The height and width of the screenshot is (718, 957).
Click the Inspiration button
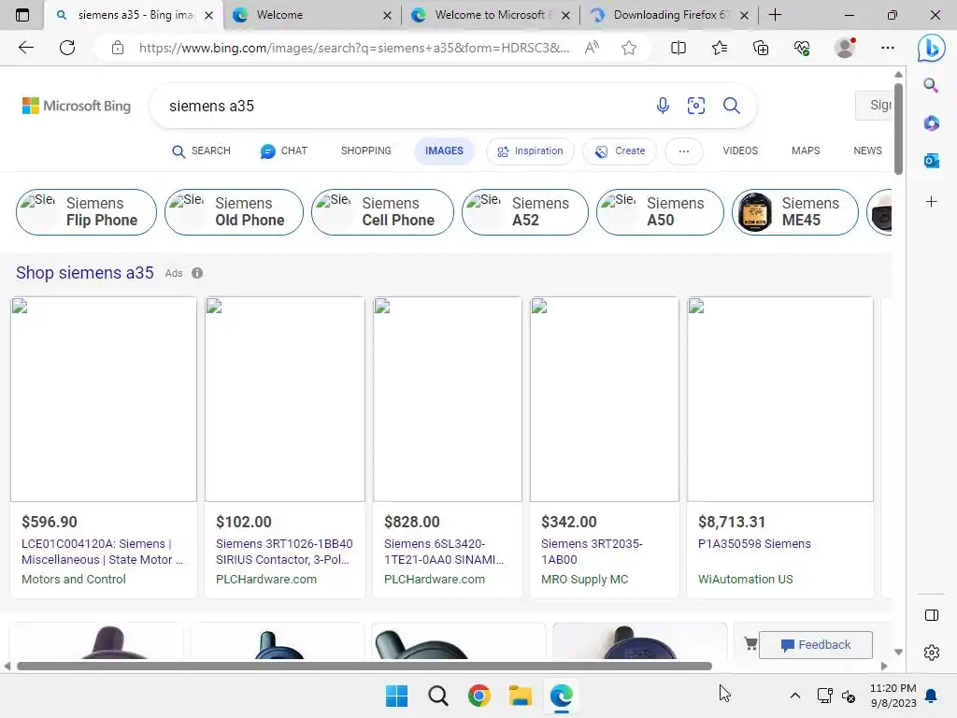coord(530,151)
